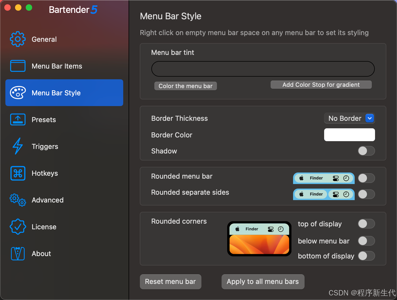Click the Presets upload-tray icon

coord(18,119)
